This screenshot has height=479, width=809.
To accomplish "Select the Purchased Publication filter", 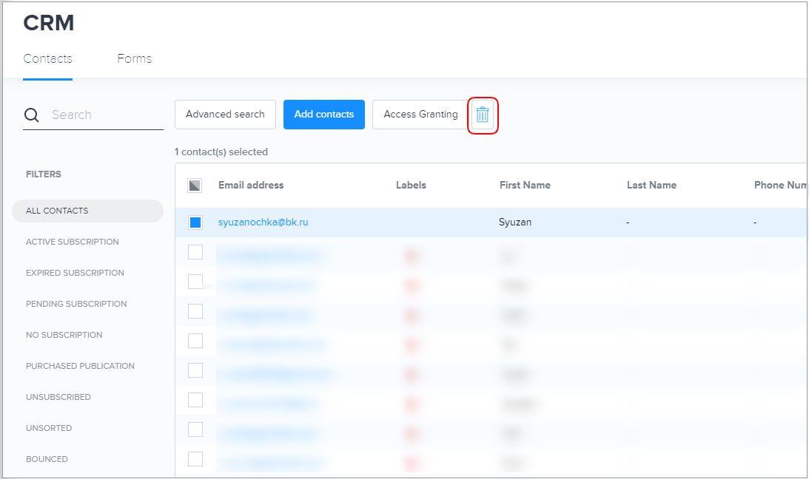I will (x=80, y=366).
